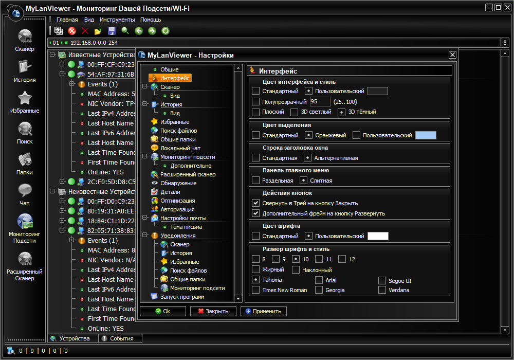Viewport: 514px width, 360px height.
Task: Click the Ok button
Action: coord(163,311)
